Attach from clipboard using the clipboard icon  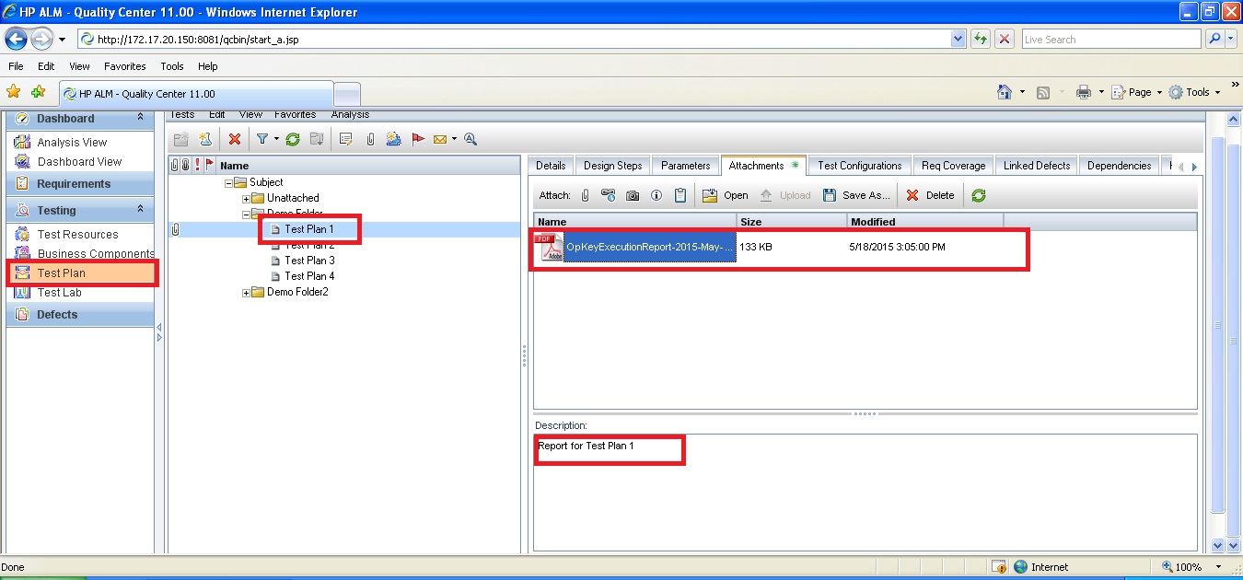680,195
